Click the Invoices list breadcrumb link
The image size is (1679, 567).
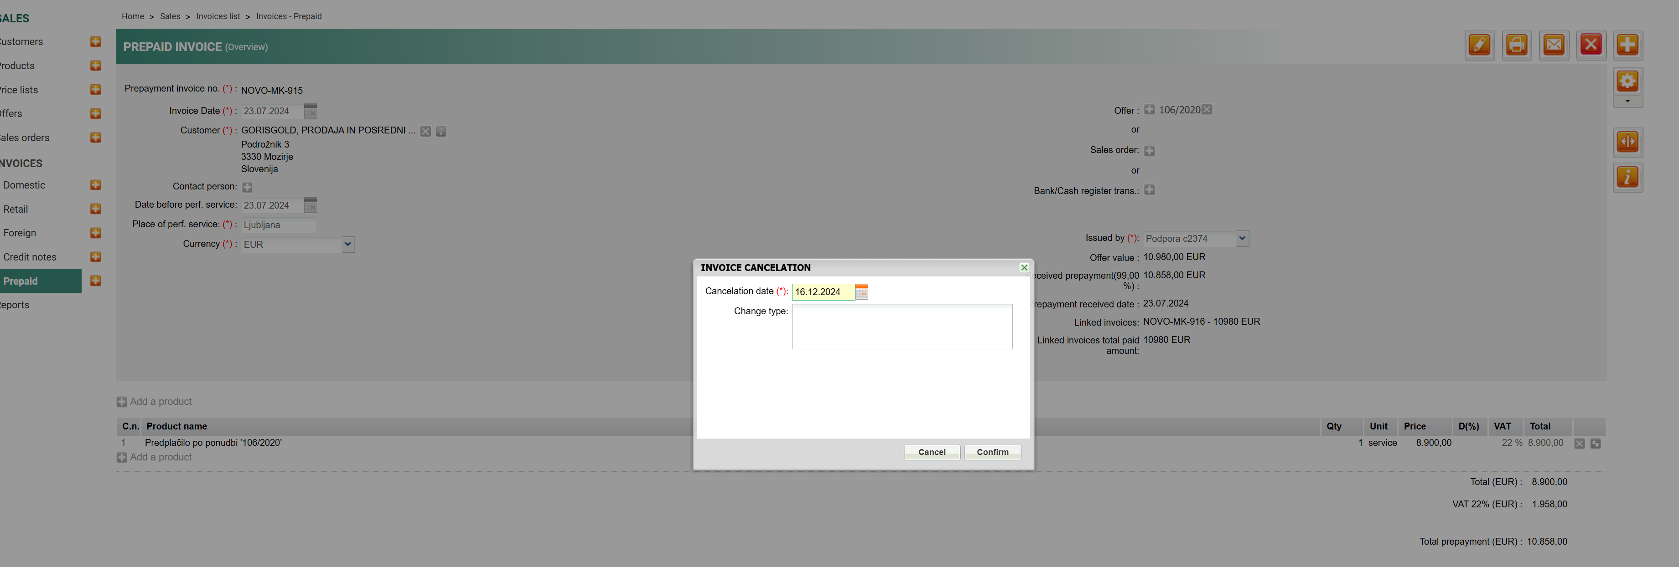218,16
